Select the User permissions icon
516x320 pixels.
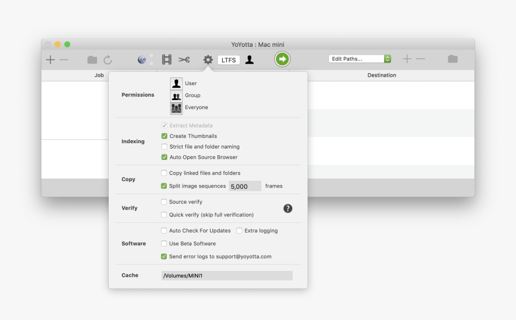click(x=176, y=83)
